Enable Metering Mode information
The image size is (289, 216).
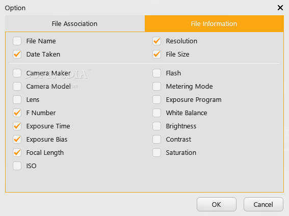tap(156, 87)
